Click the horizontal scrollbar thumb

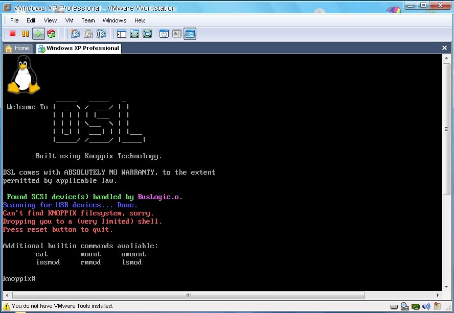click(x=189, y=295)
